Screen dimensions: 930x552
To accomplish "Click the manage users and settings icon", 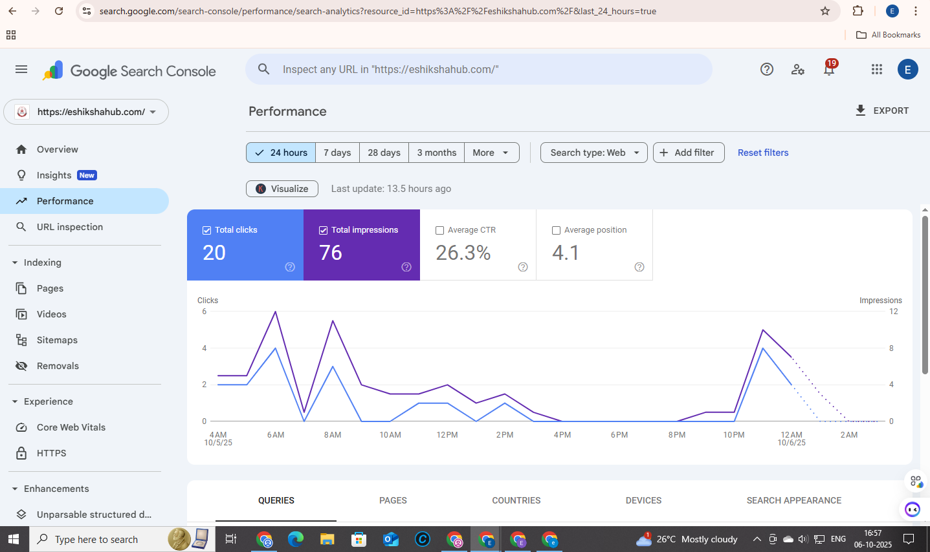I will (x=798, y=69).
